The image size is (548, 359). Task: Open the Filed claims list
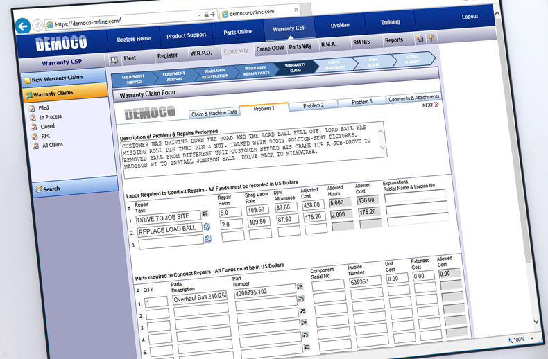(x=43, y=108)
